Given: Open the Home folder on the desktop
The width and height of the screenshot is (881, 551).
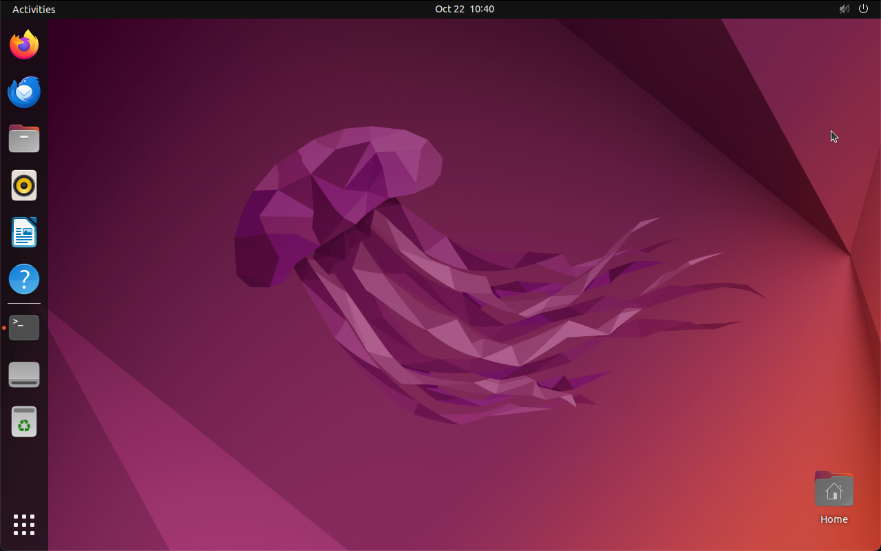Looking at the screenshot, I should pos(834,488).
